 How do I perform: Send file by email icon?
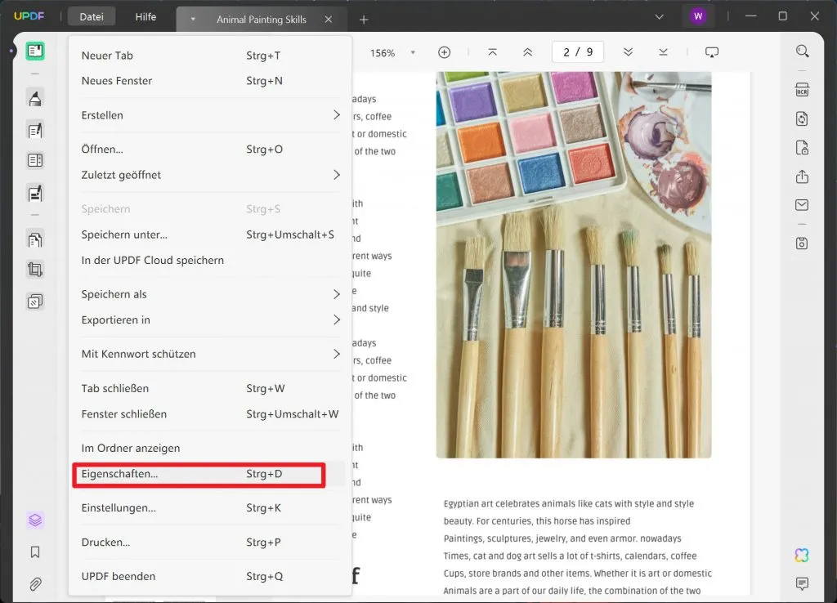(802, 205)
